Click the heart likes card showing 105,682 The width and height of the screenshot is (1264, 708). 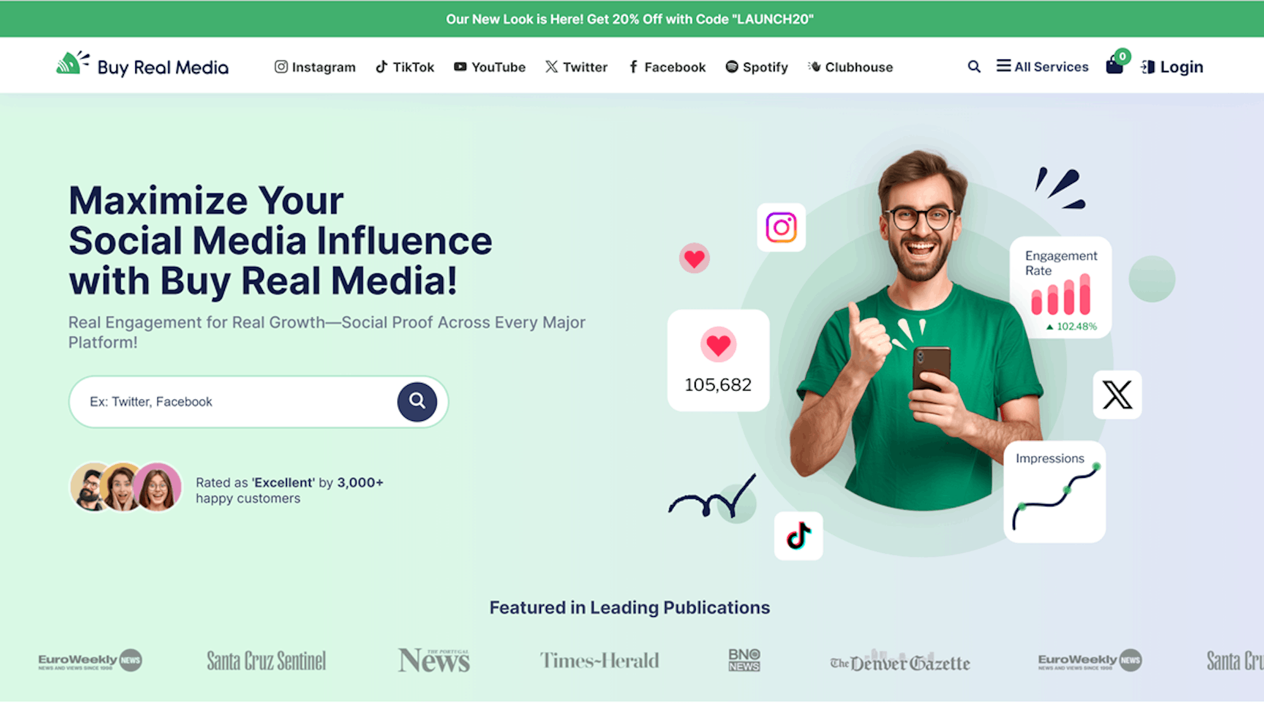718,360
